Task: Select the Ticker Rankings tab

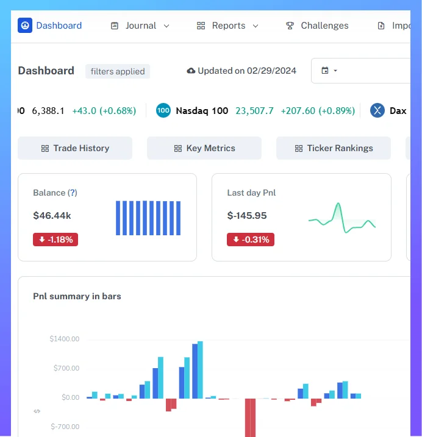Action: pyautogui.click(x=334, y=148)
